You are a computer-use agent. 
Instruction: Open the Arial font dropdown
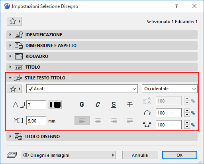[82, 89]
